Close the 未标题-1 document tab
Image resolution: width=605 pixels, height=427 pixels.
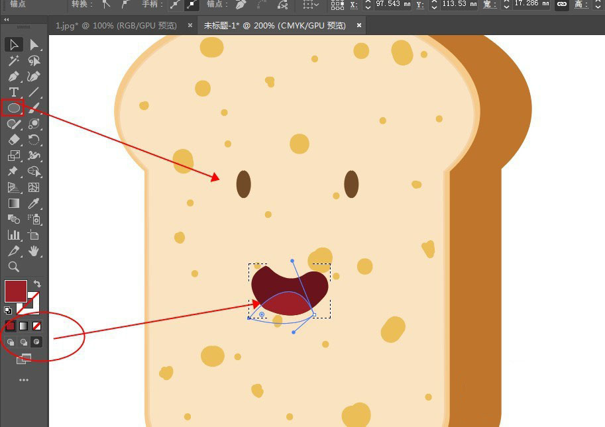[x=359, y=25]
